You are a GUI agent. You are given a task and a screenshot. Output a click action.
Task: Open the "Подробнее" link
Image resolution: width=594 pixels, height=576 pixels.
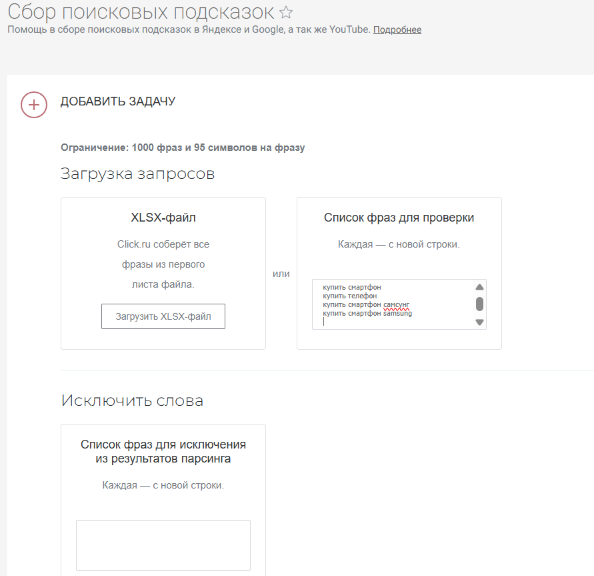(x=397, y=29)
